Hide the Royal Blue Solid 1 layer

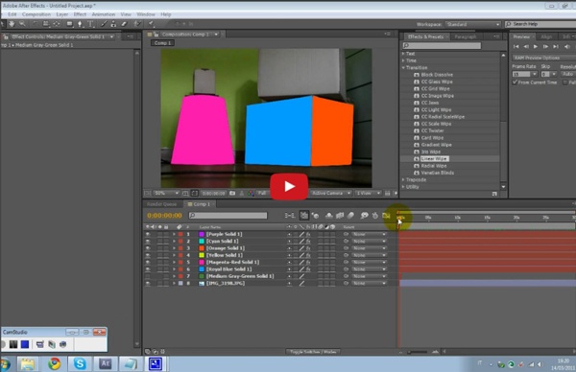coord(148,268)
